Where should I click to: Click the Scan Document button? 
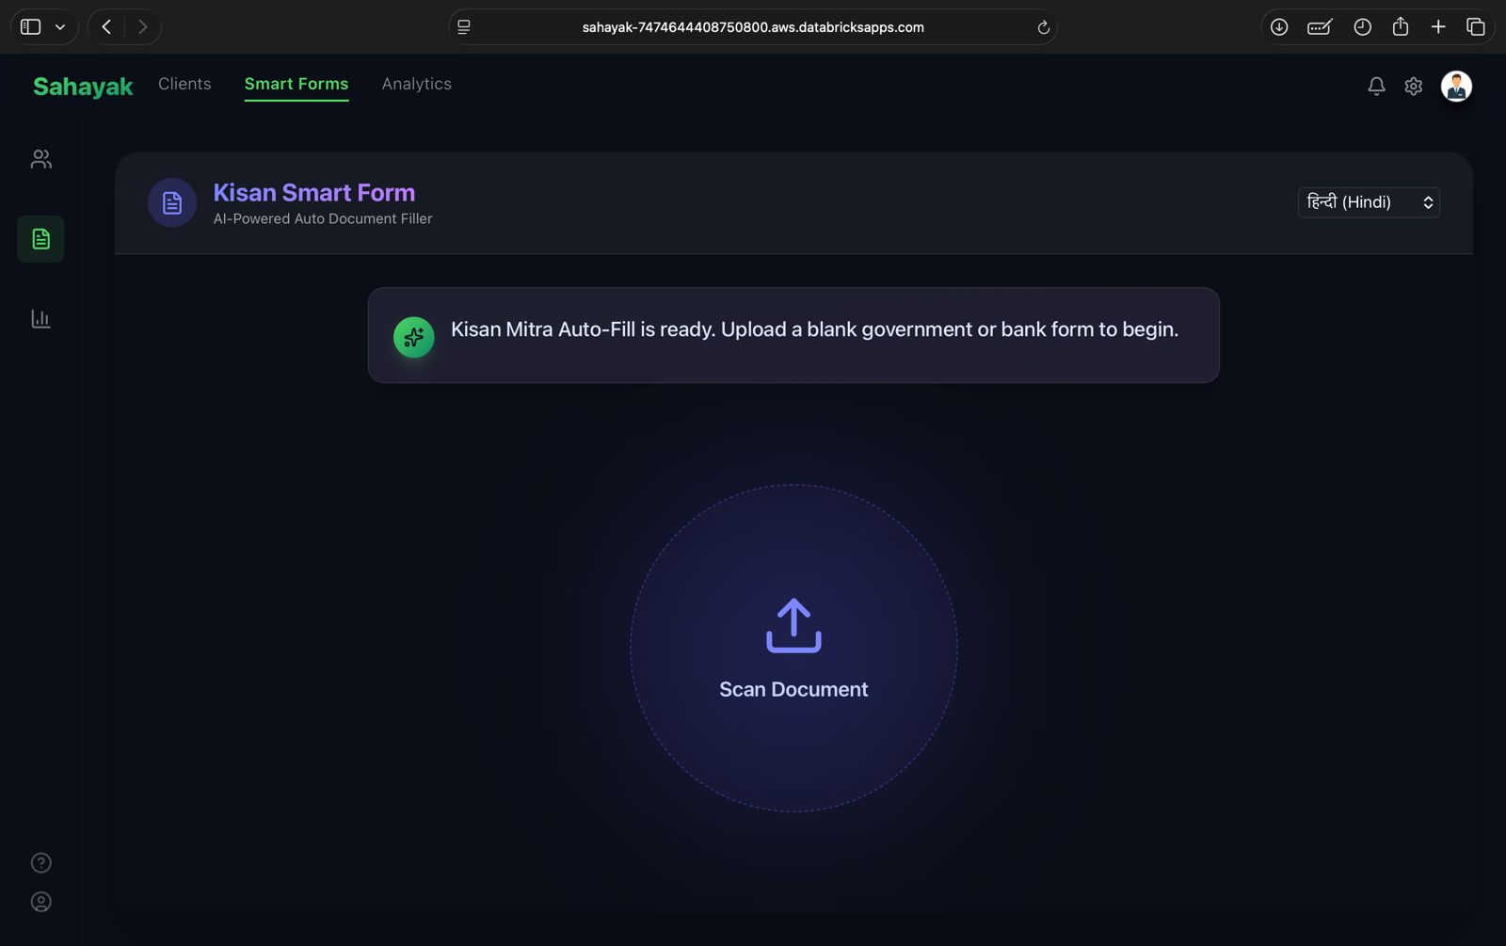(x=793, y=648)
